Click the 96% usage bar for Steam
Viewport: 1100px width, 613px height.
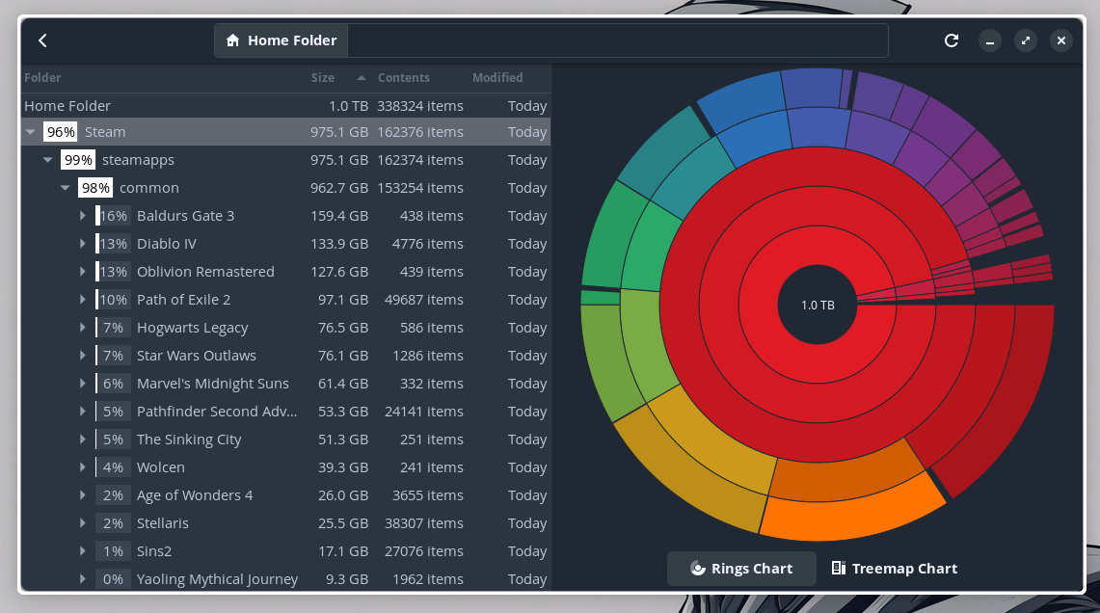[x=61, y=132]
